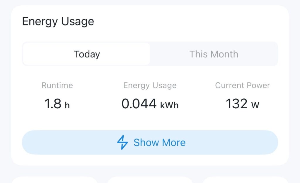This screenshot has height=183, width=300.
Task: Click the kWh unit text
Action: pyautogui.click(x=169, y=105)
